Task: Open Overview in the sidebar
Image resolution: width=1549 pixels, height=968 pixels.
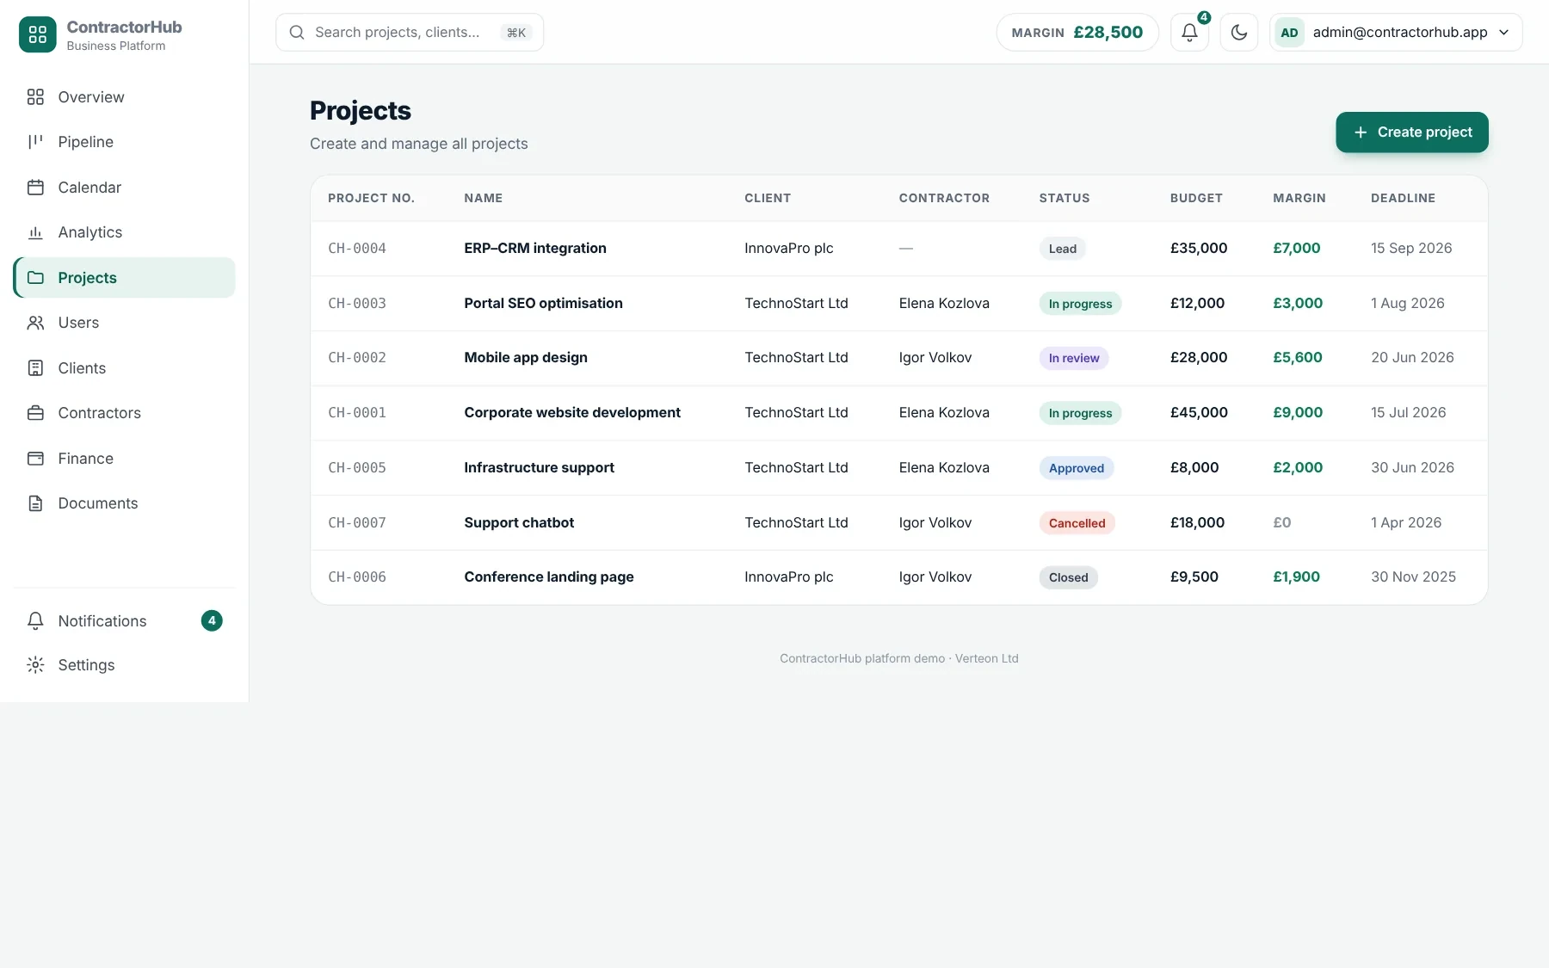Action: [x=125, y=97]
